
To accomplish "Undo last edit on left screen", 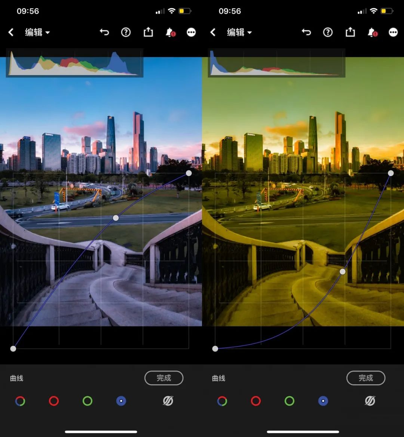I will point(104,32).
